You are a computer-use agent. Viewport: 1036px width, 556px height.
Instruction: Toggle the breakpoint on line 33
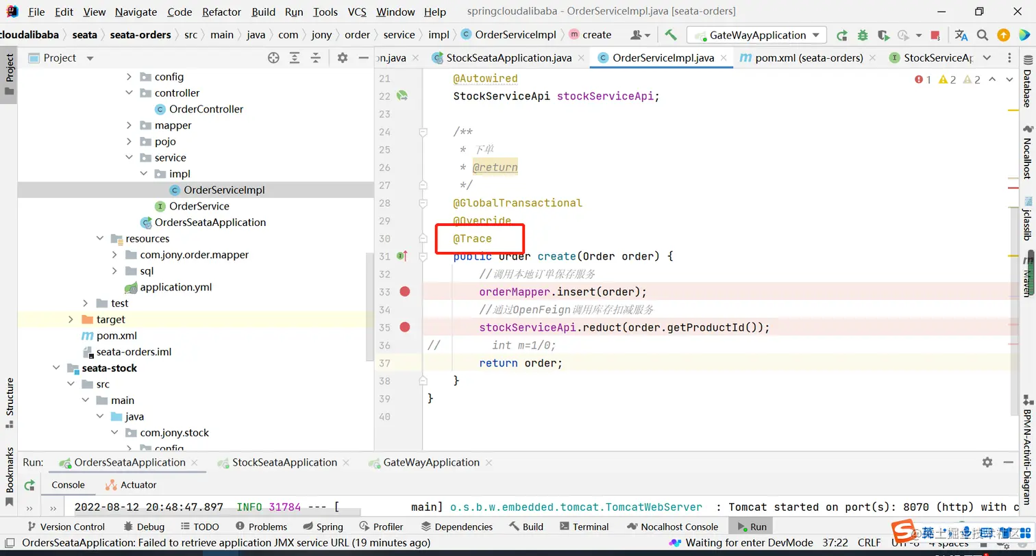click(x=405, y=292)
